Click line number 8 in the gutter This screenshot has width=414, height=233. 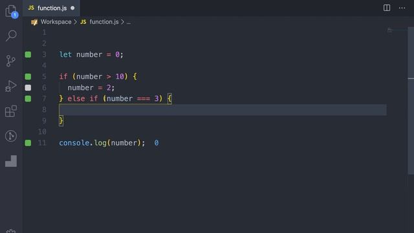point(44,109)
